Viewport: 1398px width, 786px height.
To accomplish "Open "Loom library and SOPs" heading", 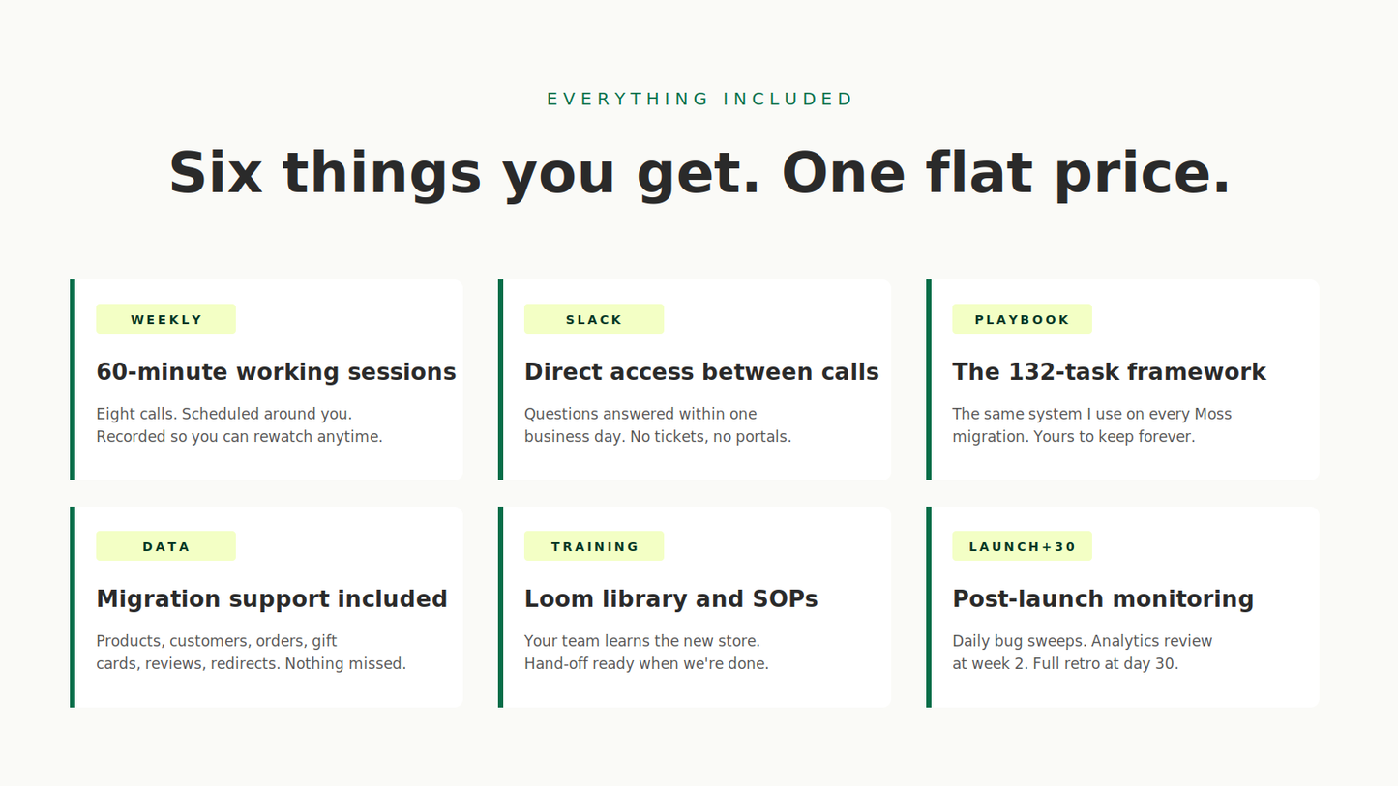I will coord(670,599).
